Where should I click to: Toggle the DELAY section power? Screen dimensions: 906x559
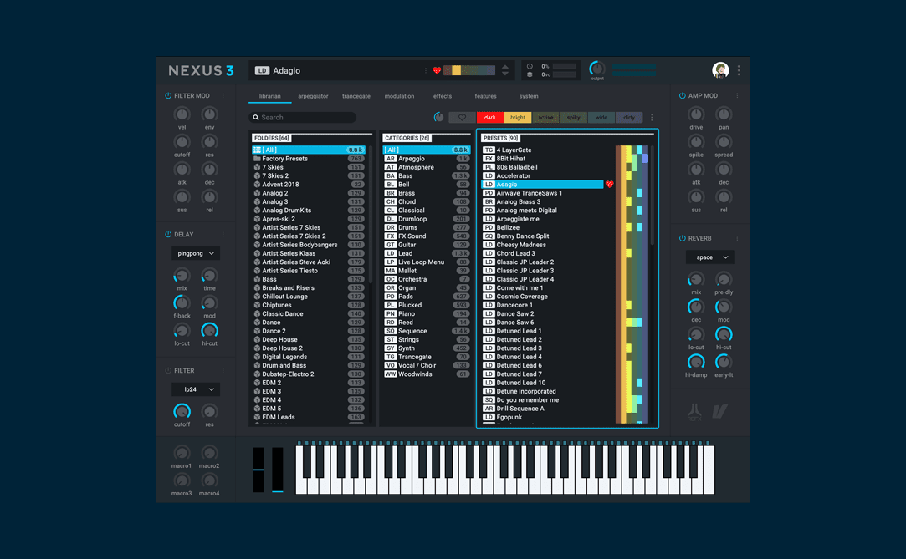[x=167, y=235]
